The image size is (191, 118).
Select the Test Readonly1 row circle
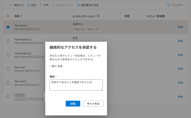coord(8,41)
